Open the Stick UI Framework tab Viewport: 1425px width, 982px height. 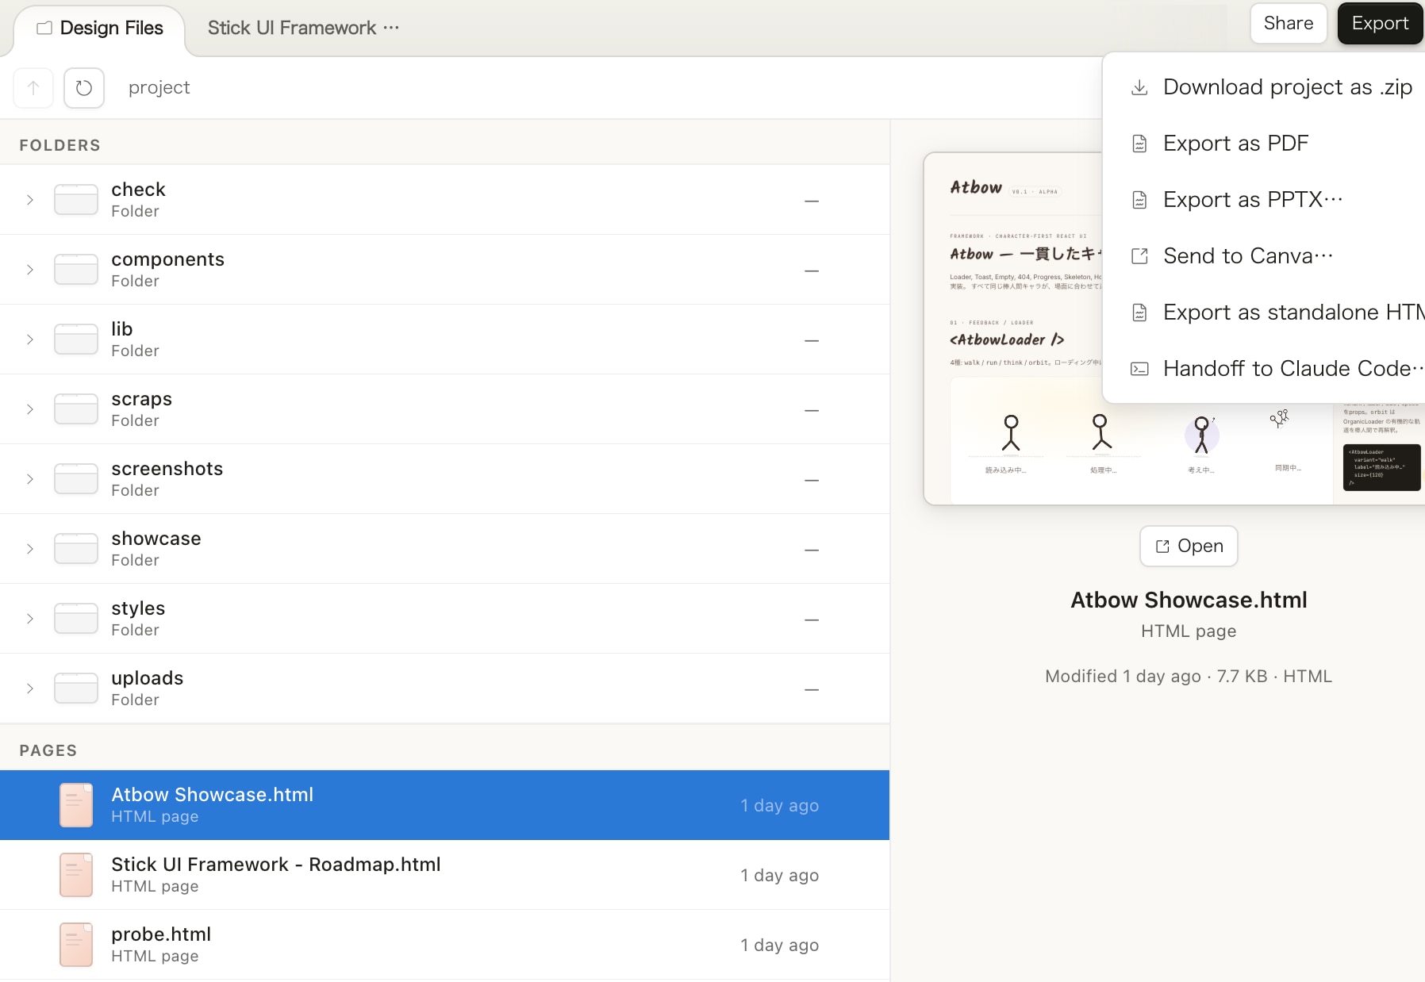coord(292,29)
